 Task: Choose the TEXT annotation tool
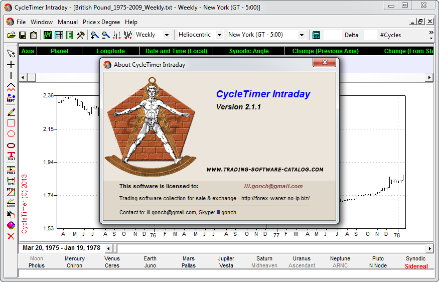click(11, 157)
